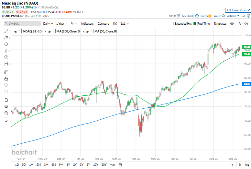Open the 1x1 grid layout dropdown
251x169 pixels.
tap(125, 24)
